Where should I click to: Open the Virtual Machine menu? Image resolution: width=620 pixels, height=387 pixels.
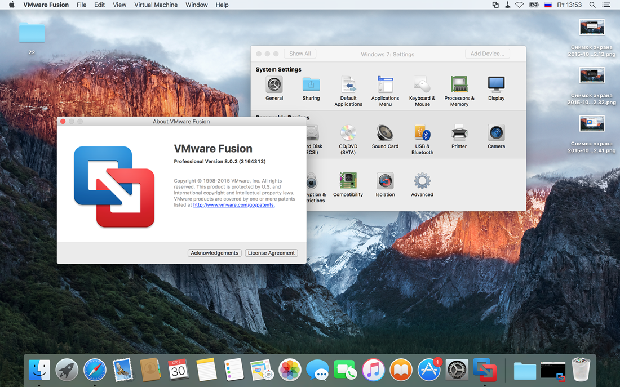coord(156,5)
